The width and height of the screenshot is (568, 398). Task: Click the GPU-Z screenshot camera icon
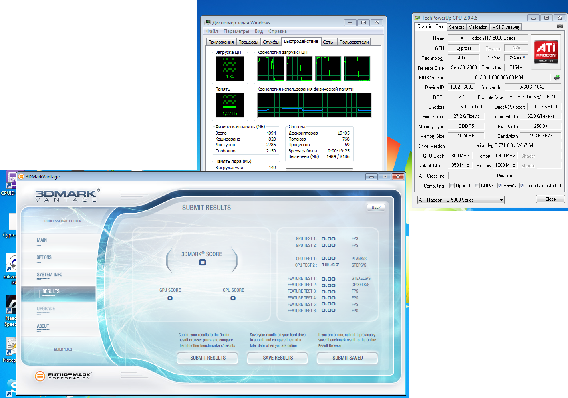560,26
